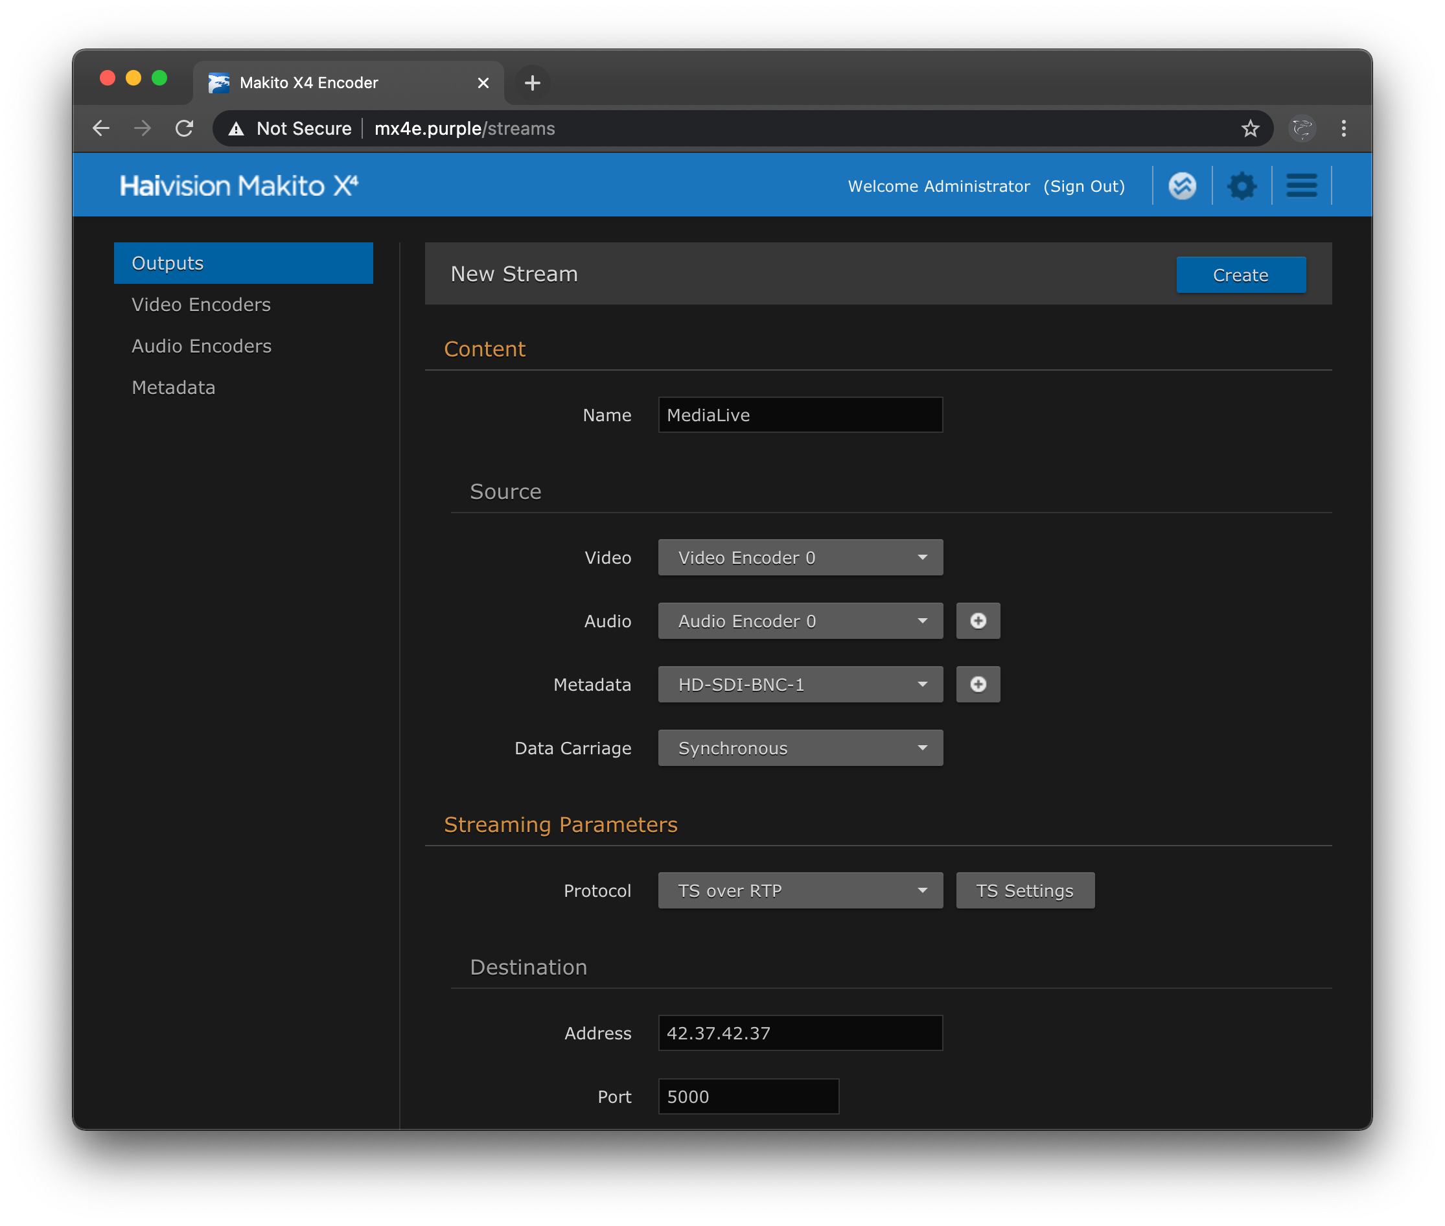Image resolution: width=1445 pixels, height=1226 pixels.
Task: Click the Name field containing MediaLive
Action: (800, 415)
